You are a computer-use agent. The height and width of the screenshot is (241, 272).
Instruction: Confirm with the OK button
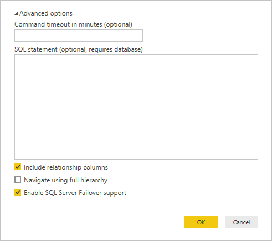pos(201,222)
